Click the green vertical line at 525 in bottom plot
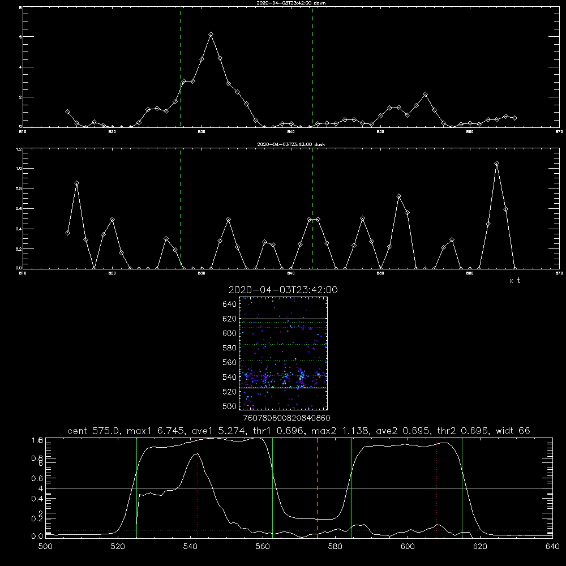The height and width of the screenshot is (566, 566). click(x=136, y=488)
